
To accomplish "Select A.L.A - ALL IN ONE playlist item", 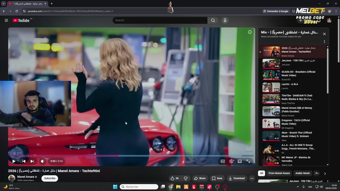I will coord(292,149).
